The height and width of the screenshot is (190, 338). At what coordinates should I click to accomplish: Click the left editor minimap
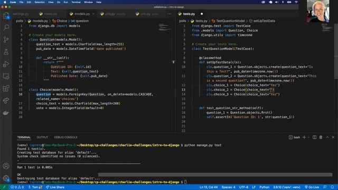coord(165,27)
